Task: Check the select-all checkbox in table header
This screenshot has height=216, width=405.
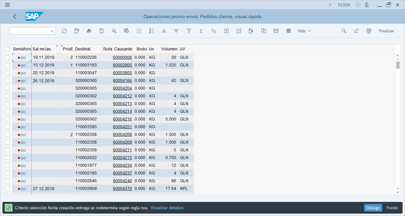Action: pyautogui.click(x=7, y=49)
